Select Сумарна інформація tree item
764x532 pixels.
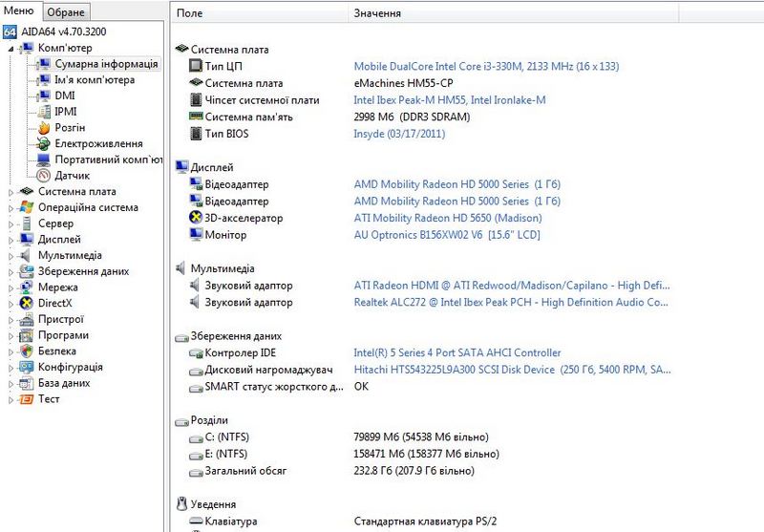click(x=106, y=64)
